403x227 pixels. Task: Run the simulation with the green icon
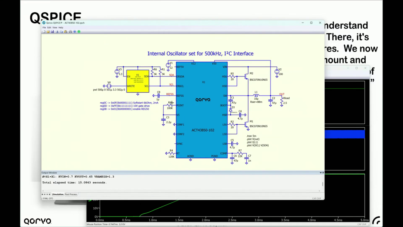pos(79,32)
